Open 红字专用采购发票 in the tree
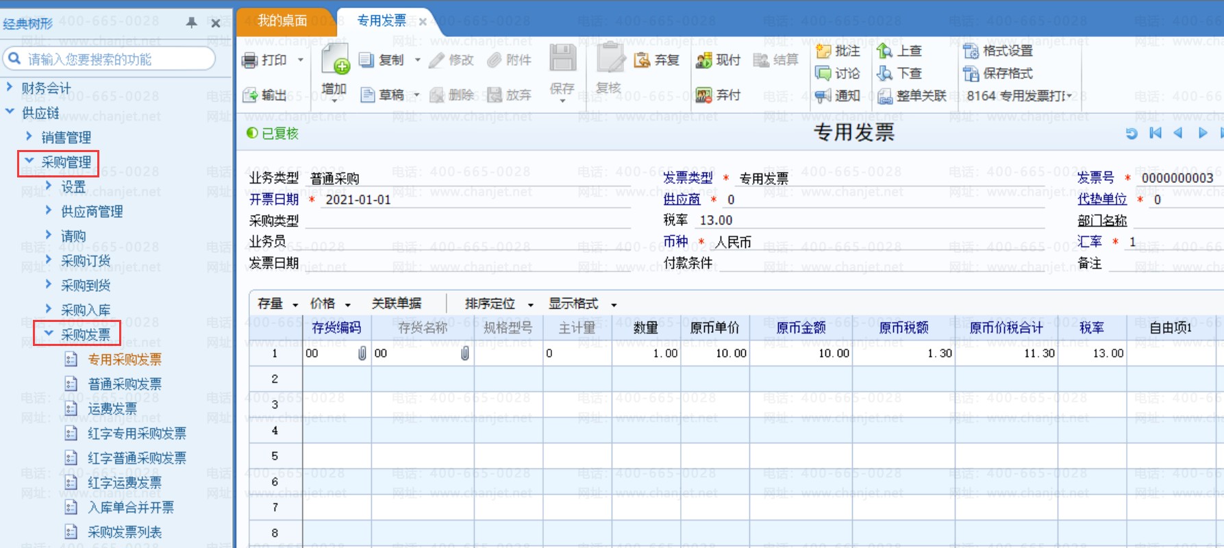The image size is (1224, 548). pyautogui.click(x=136, y=434)
